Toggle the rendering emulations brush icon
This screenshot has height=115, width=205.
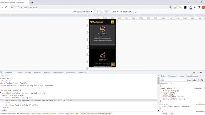(x=202, y=80)
